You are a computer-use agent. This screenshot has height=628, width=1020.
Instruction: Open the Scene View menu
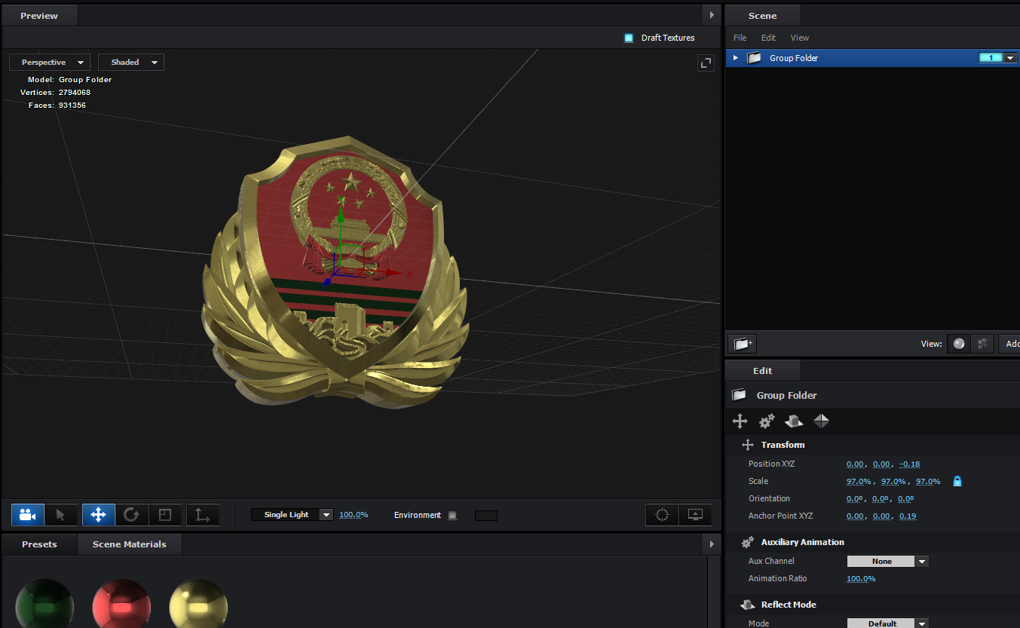pyautogui.click(x=800, y=38)
